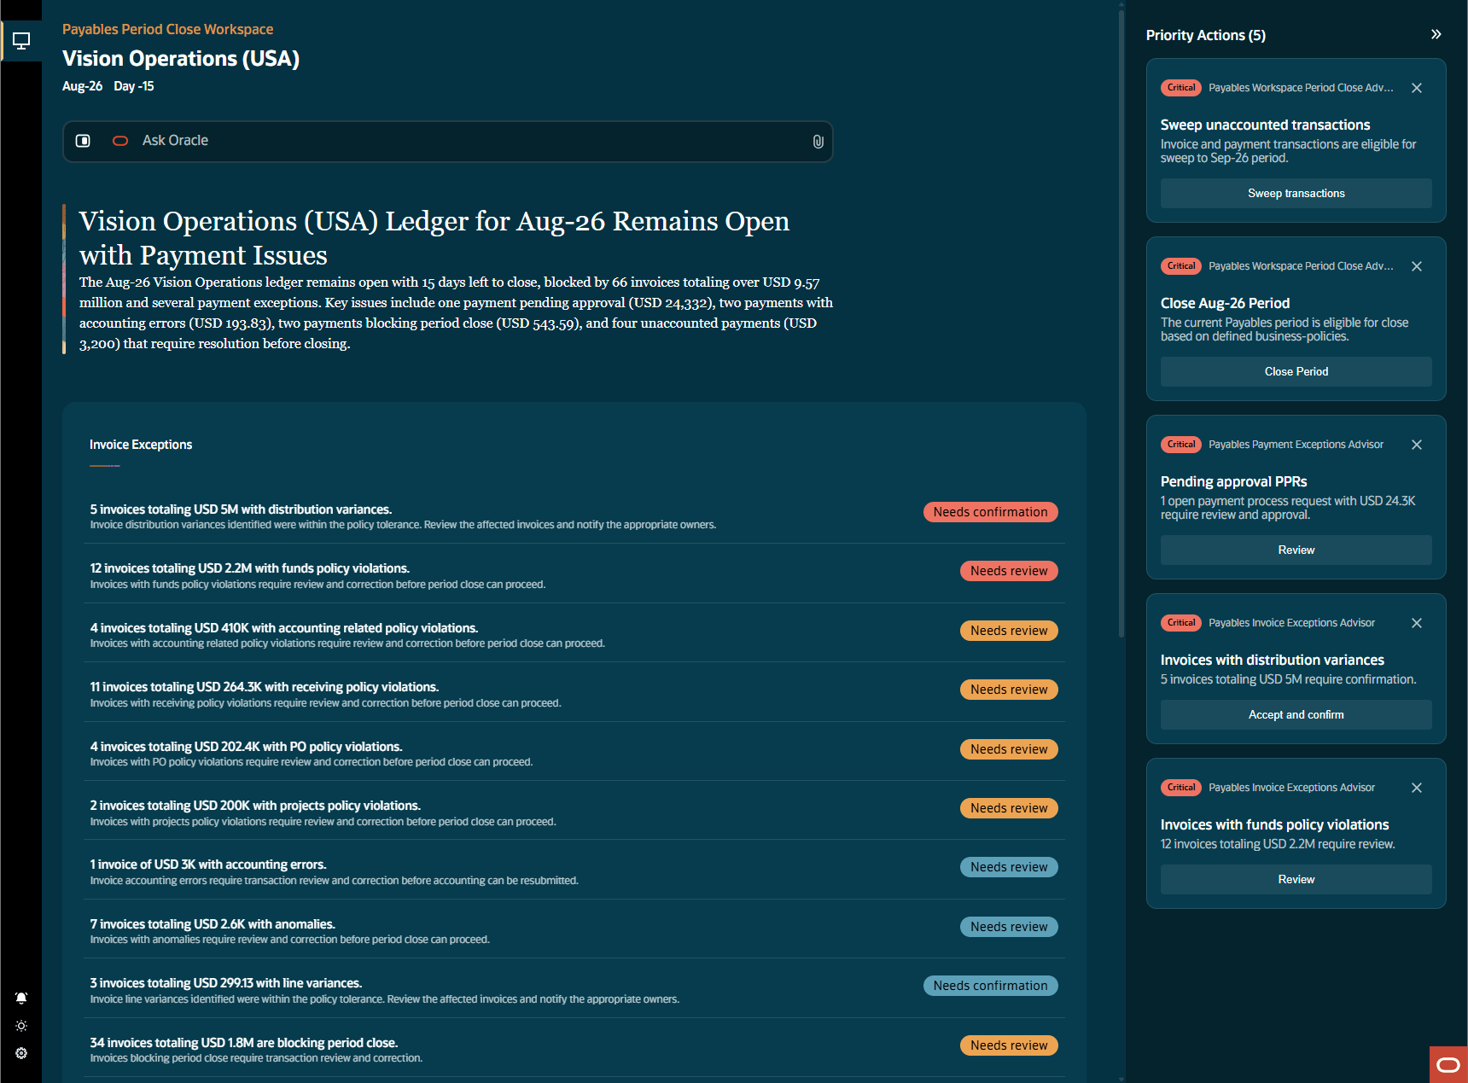Click Needs review badge for invoices with anomalies
Image resolution: width=1468 pixels, height=1083 pixels.
pos(1009,927)
